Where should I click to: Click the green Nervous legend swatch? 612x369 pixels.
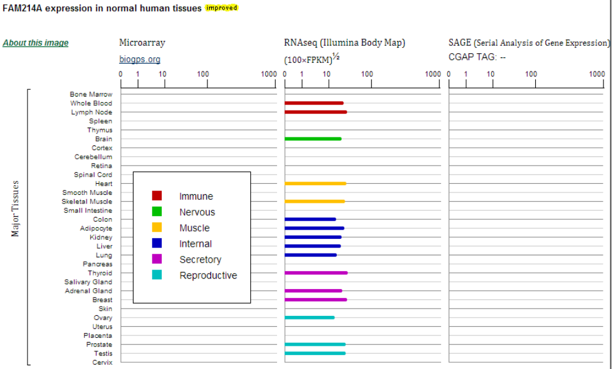point(157,211)
